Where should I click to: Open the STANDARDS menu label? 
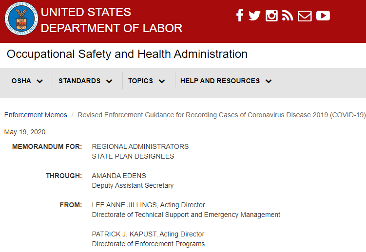point(79,81)
